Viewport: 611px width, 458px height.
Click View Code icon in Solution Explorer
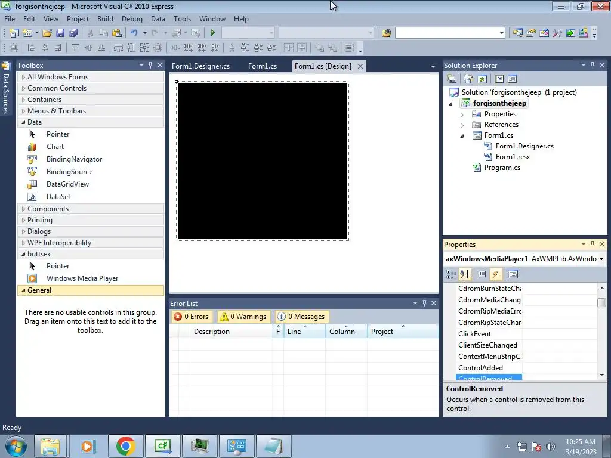coord(499,79)
